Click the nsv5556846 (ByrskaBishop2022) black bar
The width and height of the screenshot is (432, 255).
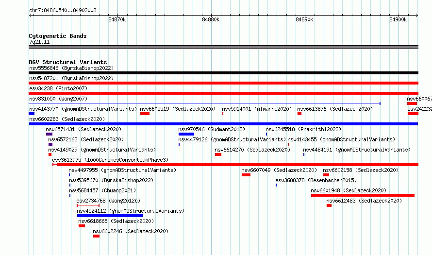click(223, 73)
